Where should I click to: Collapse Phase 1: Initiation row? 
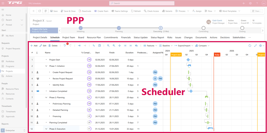click(x=46, y=66)
